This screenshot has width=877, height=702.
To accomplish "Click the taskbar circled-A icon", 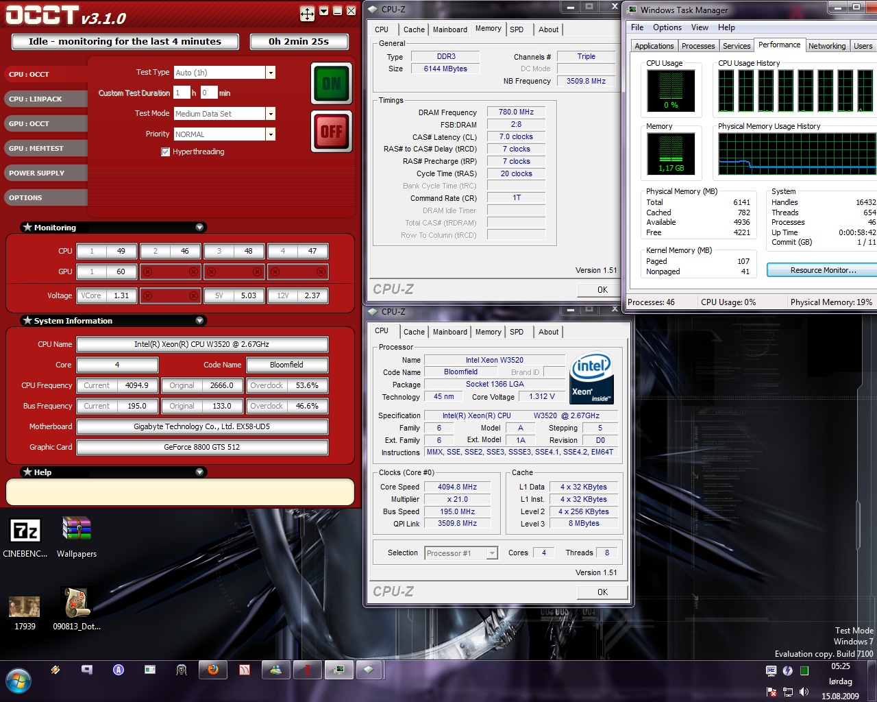I will (x=119, y=670).
